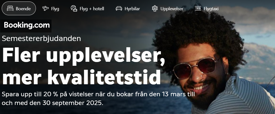Switch to the Flyg tab
Screen dimensions: 275x114
tap(51, 8)
